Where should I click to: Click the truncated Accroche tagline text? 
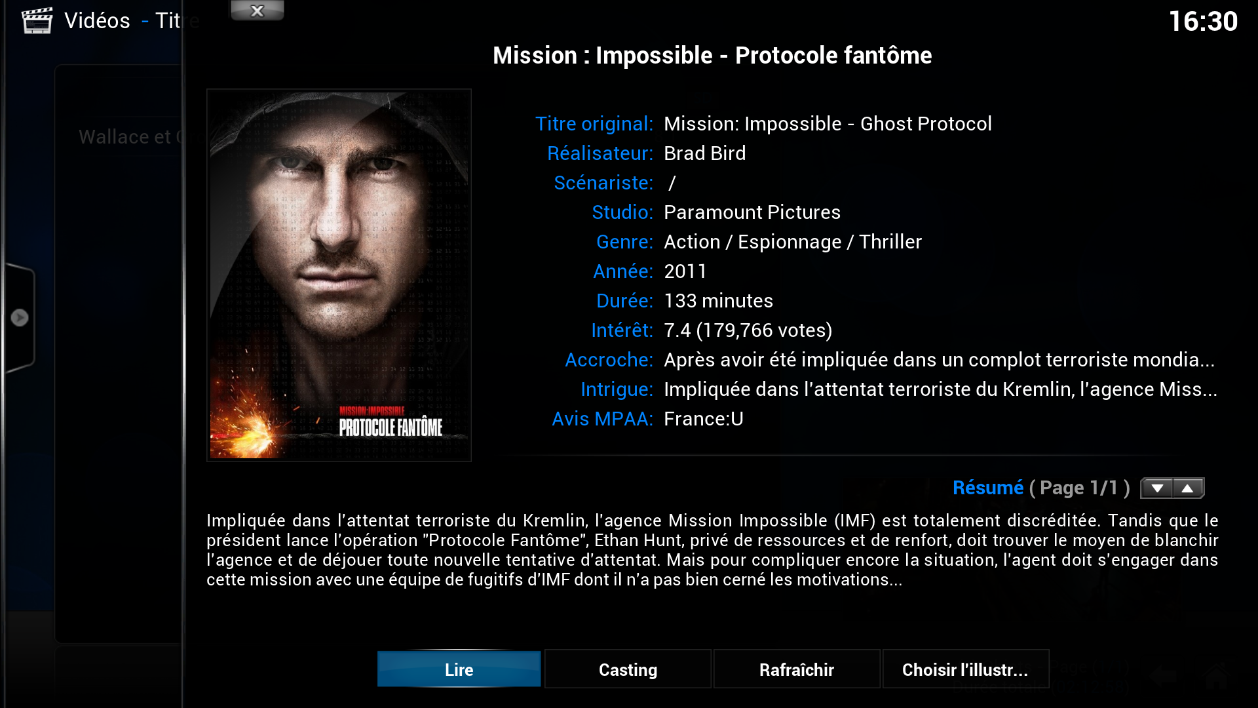[x=939, y=360]
